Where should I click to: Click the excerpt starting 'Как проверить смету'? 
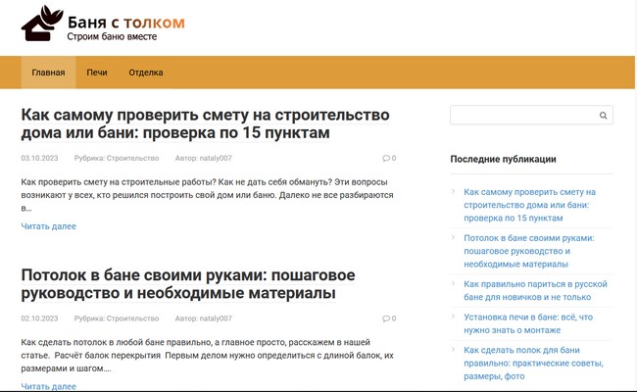(x=207, y=195)
